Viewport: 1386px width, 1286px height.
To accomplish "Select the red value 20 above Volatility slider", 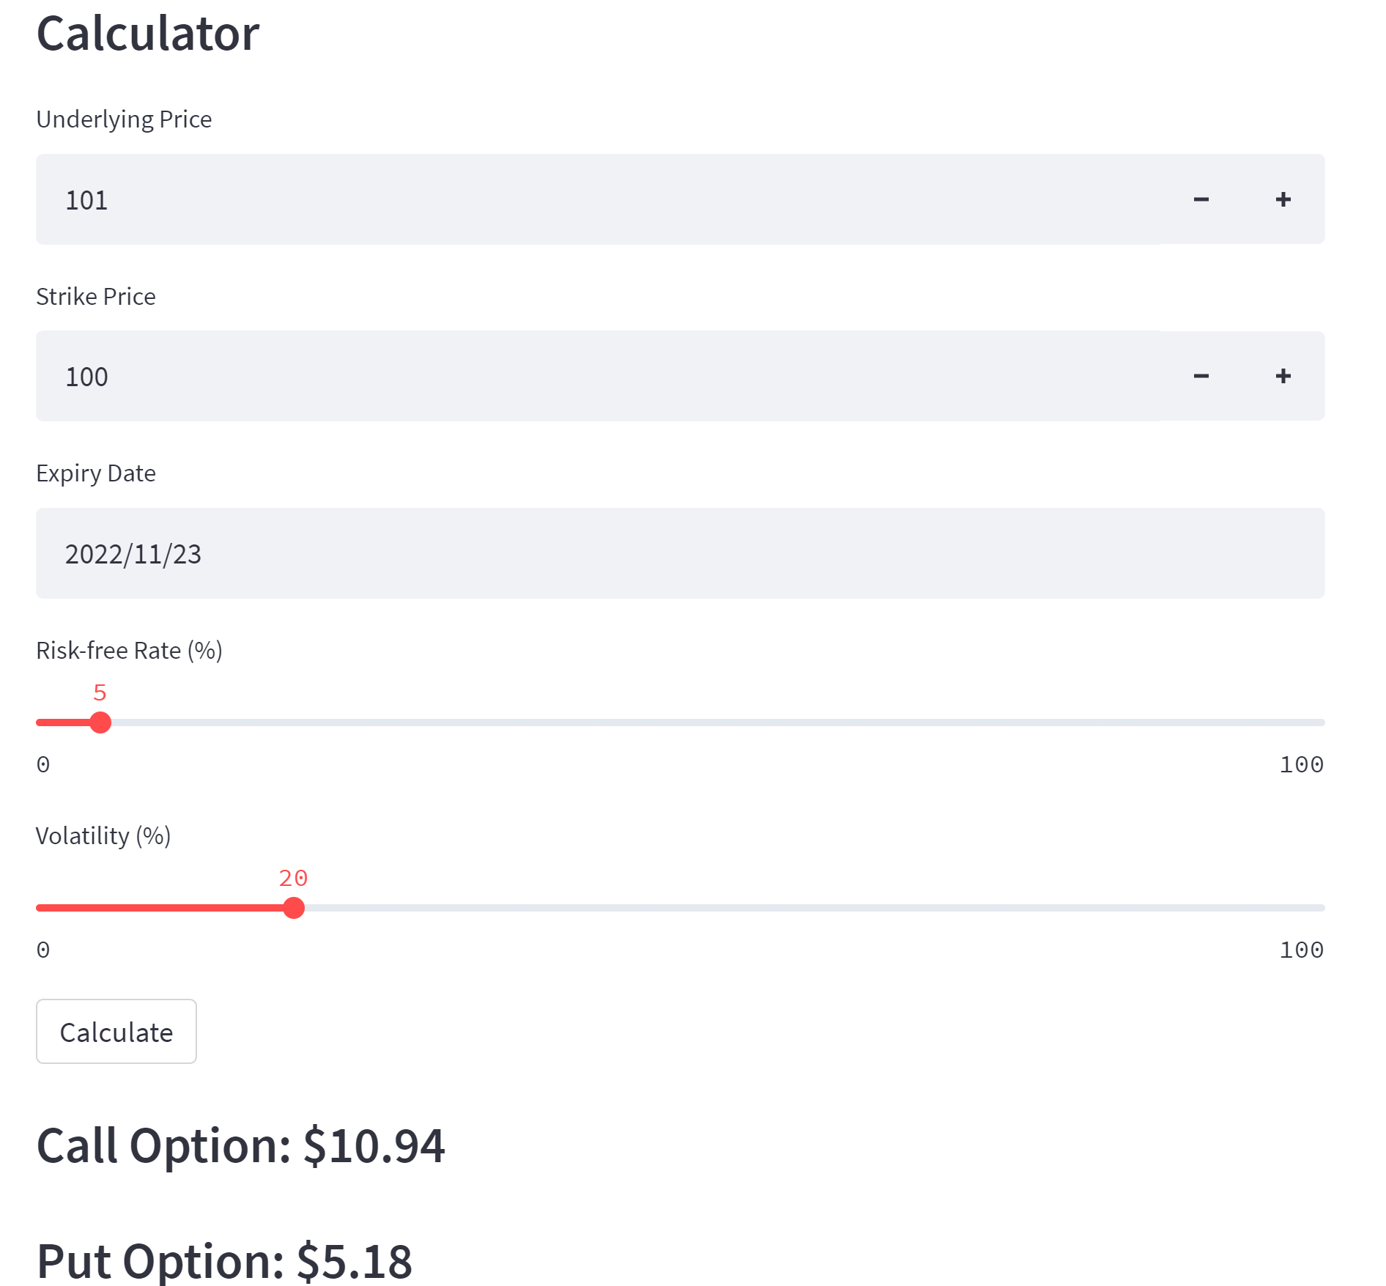I will click(293, 878).
